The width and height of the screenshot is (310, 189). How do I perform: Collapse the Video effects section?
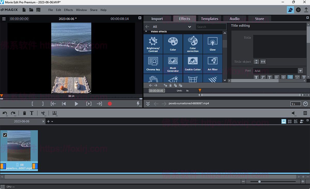(146, 31)
